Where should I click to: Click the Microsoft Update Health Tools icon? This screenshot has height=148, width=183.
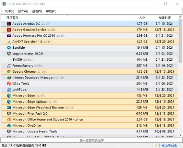click(x=9, y=131)
